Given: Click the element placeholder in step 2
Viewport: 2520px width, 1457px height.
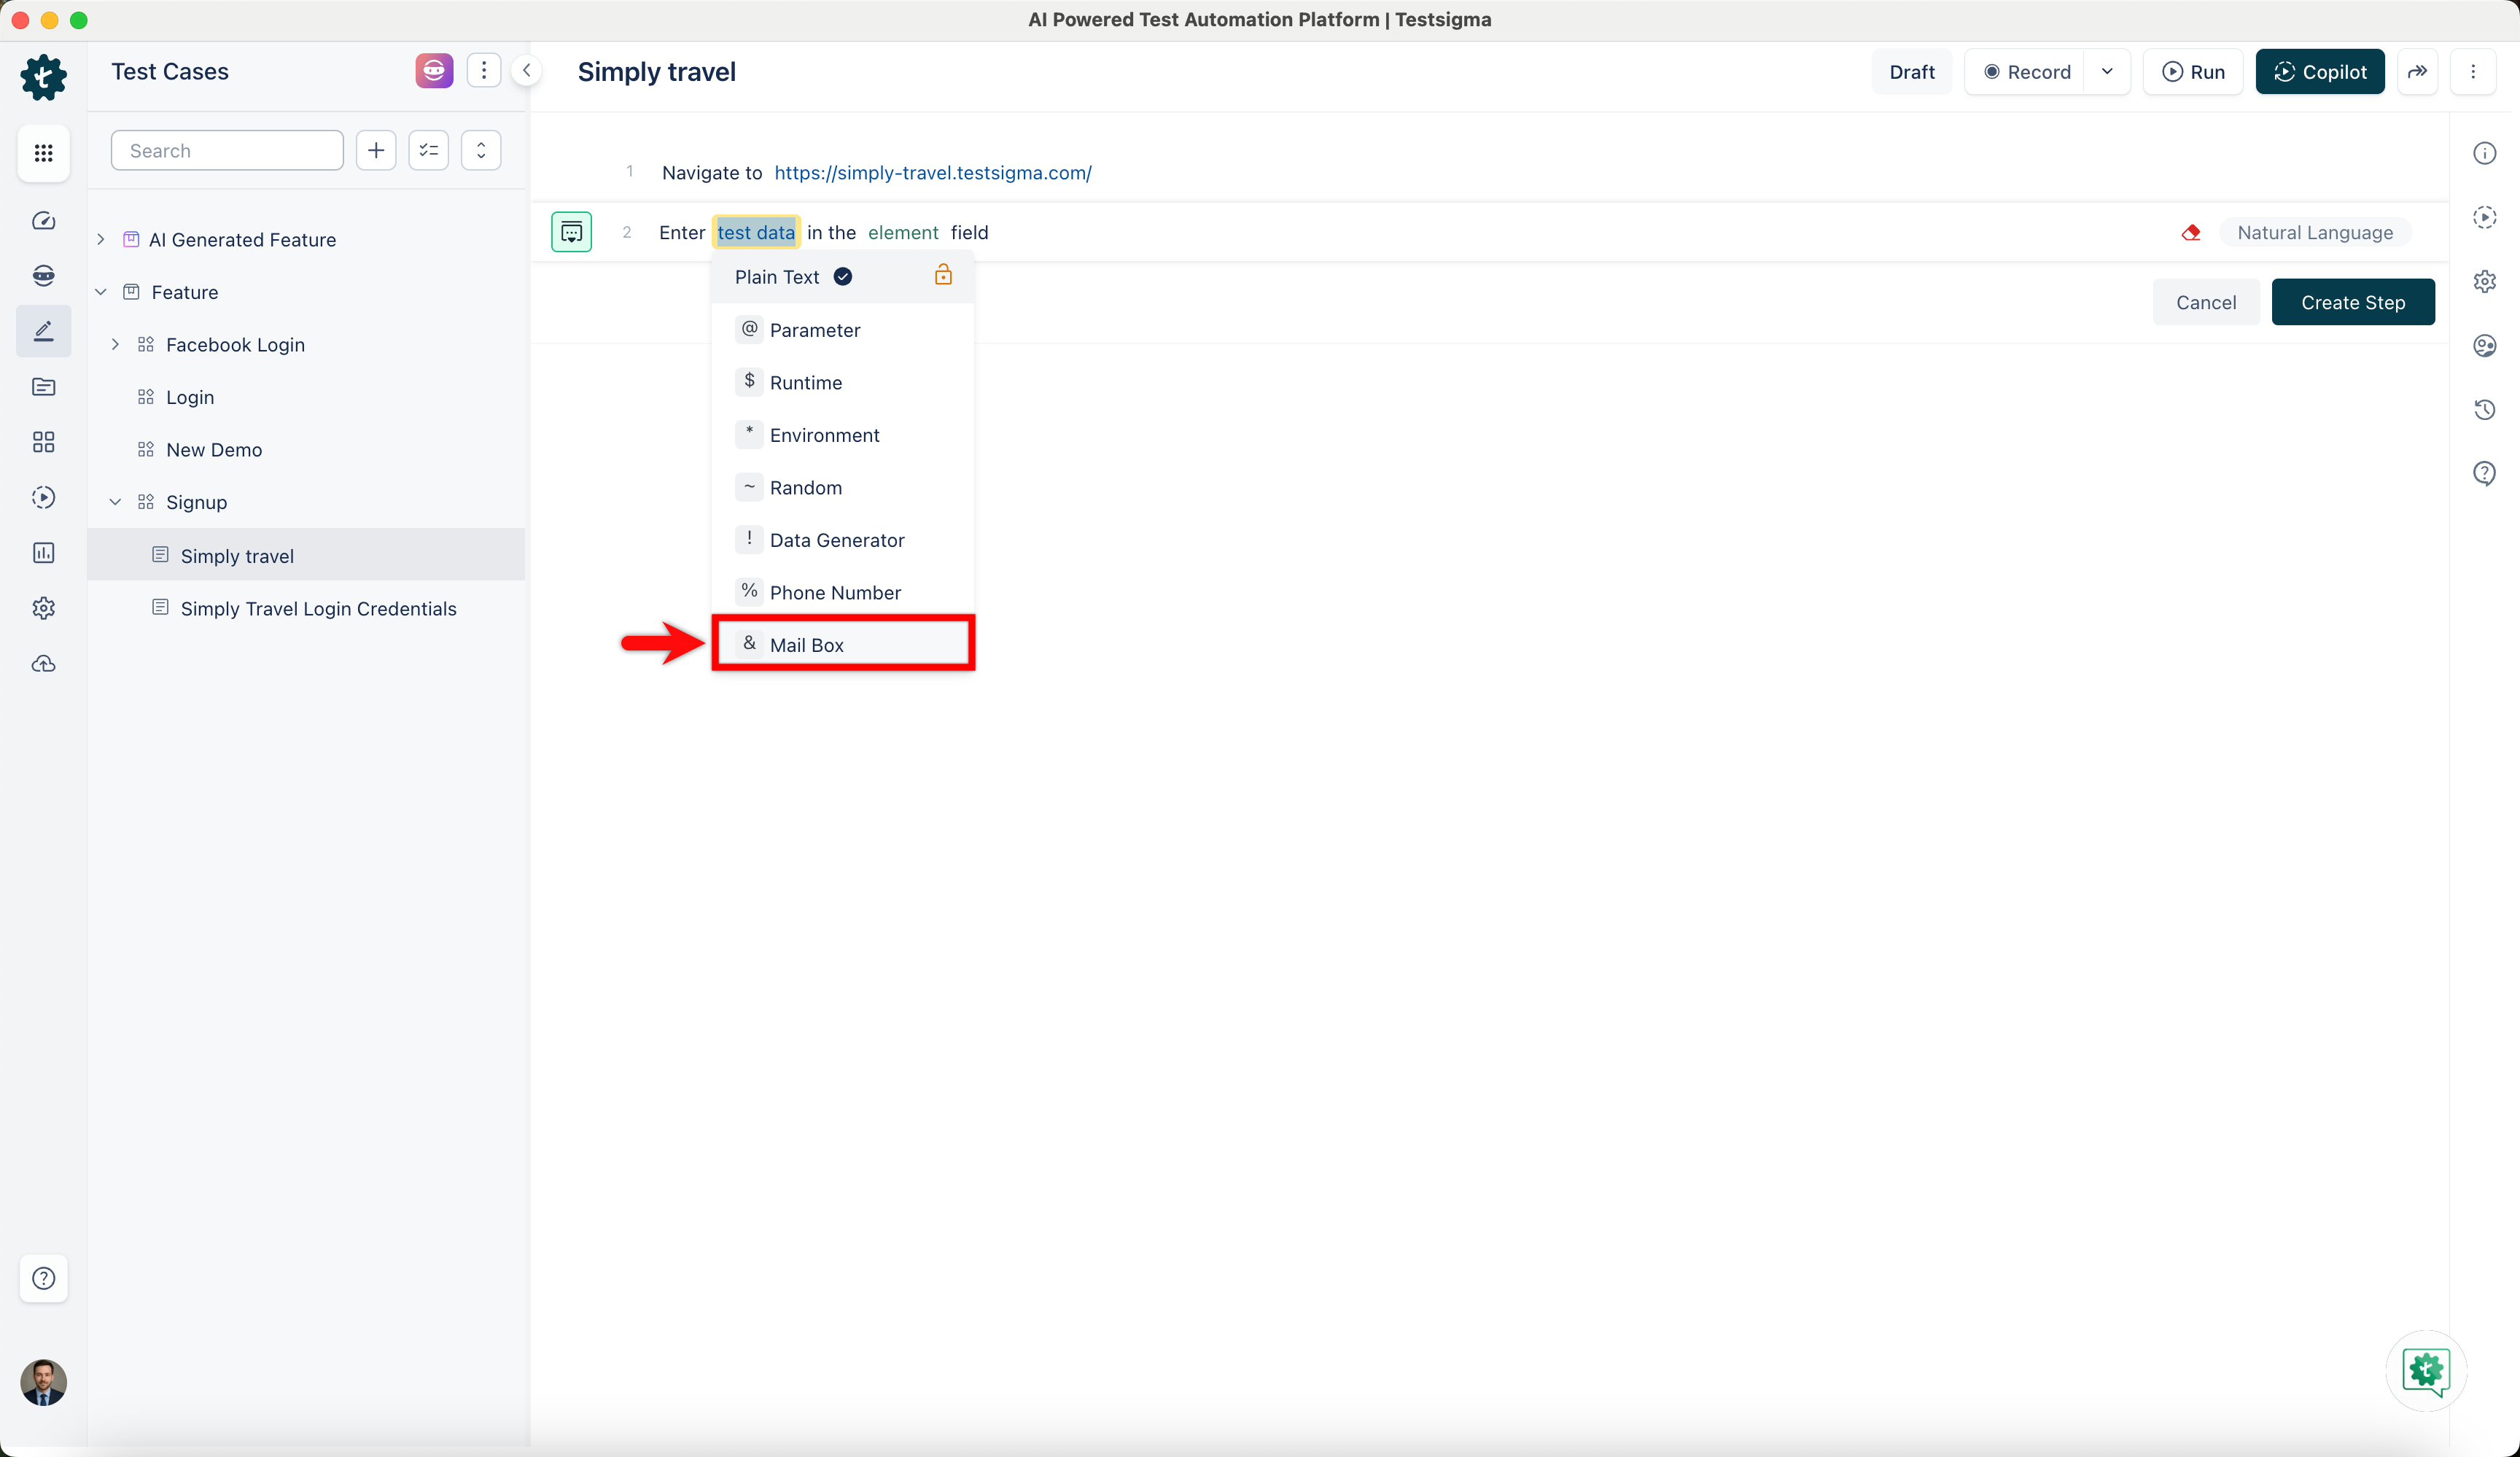Looking at the screenshot, I should coord(903,233).
